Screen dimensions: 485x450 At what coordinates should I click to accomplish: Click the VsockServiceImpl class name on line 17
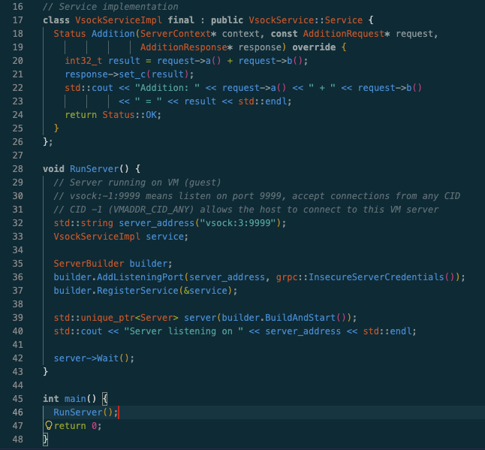click(119, 20)
